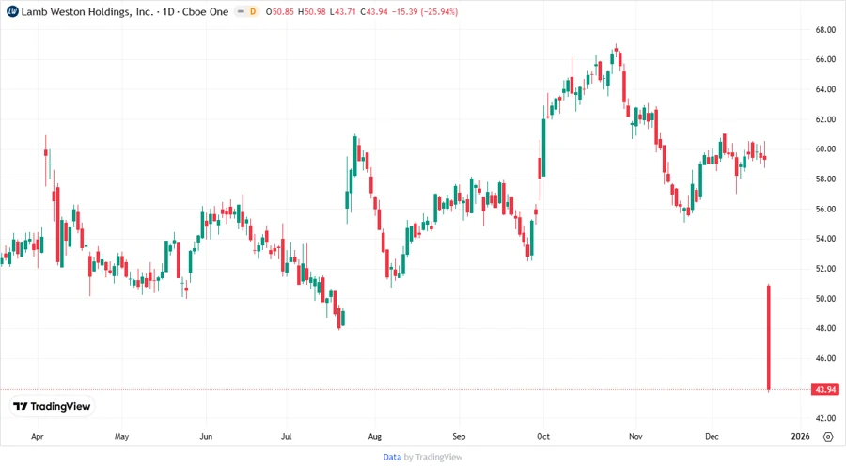Click the 52.00 price axis label
The height and width of the screenshot is (468, 846).
pos(825,269)
